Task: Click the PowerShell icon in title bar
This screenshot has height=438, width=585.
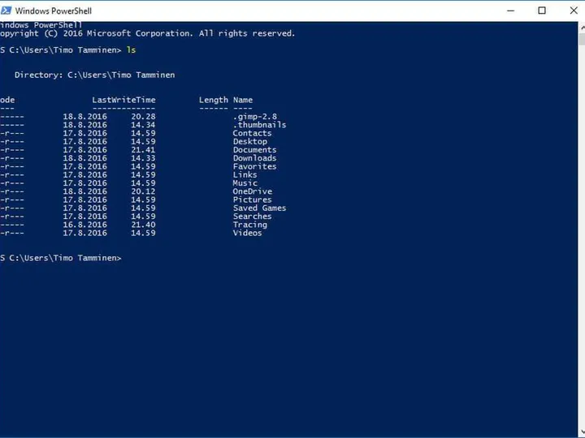Action: pyautogui.click(x=6, y=11)
